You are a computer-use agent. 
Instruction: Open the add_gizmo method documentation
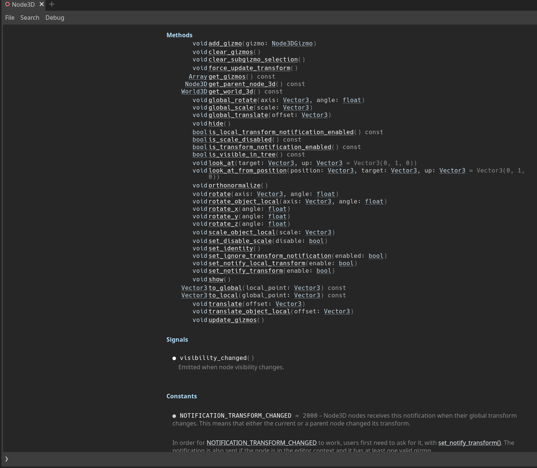tap(225, 44)
